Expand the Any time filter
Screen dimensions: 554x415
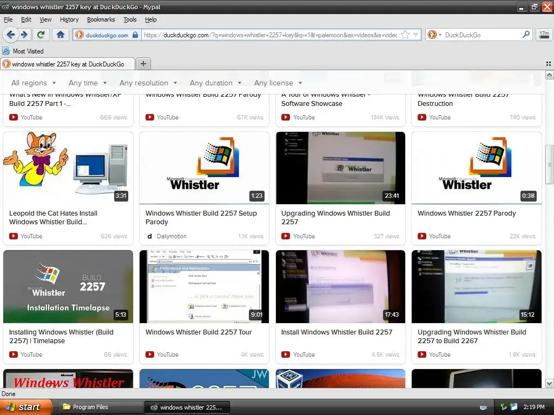coord(88,83)
